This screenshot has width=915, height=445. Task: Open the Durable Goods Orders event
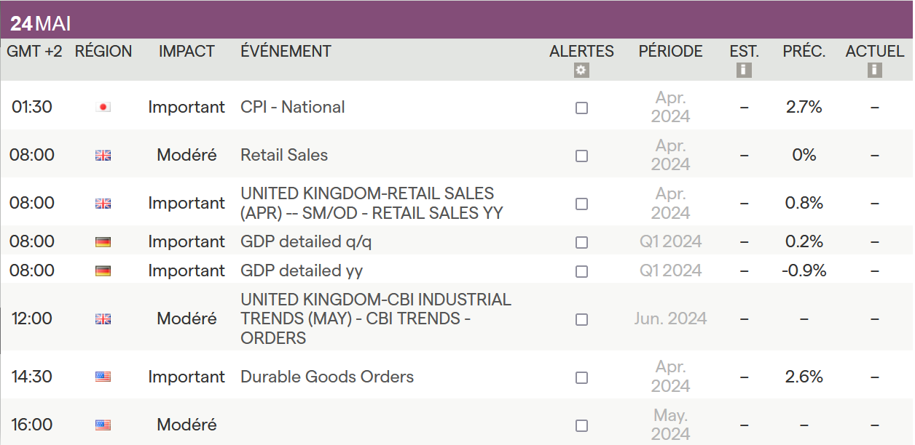point(327,377)
